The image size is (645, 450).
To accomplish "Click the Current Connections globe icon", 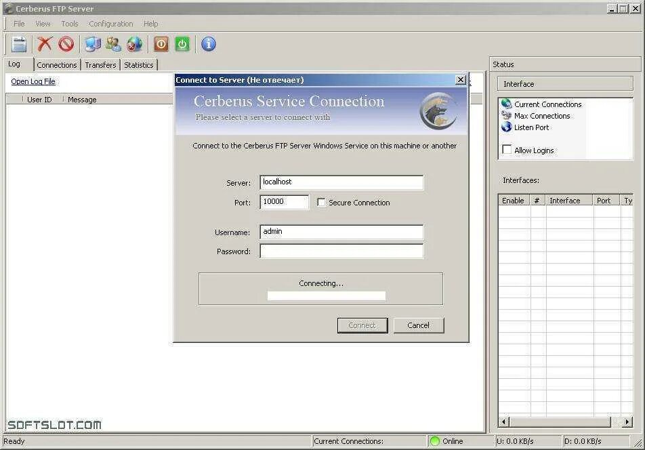I will (506, 104).
